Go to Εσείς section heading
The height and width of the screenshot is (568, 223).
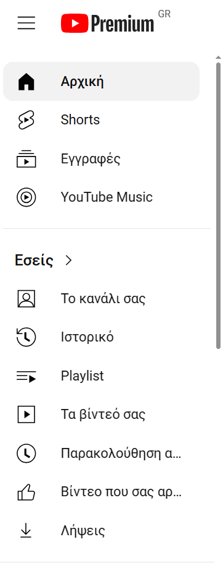(34, 260)
